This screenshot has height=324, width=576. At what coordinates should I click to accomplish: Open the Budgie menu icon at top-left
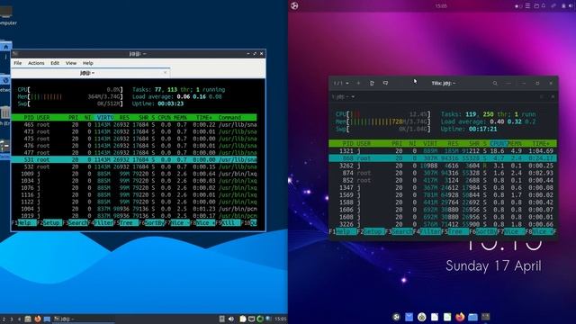(294, 5)
